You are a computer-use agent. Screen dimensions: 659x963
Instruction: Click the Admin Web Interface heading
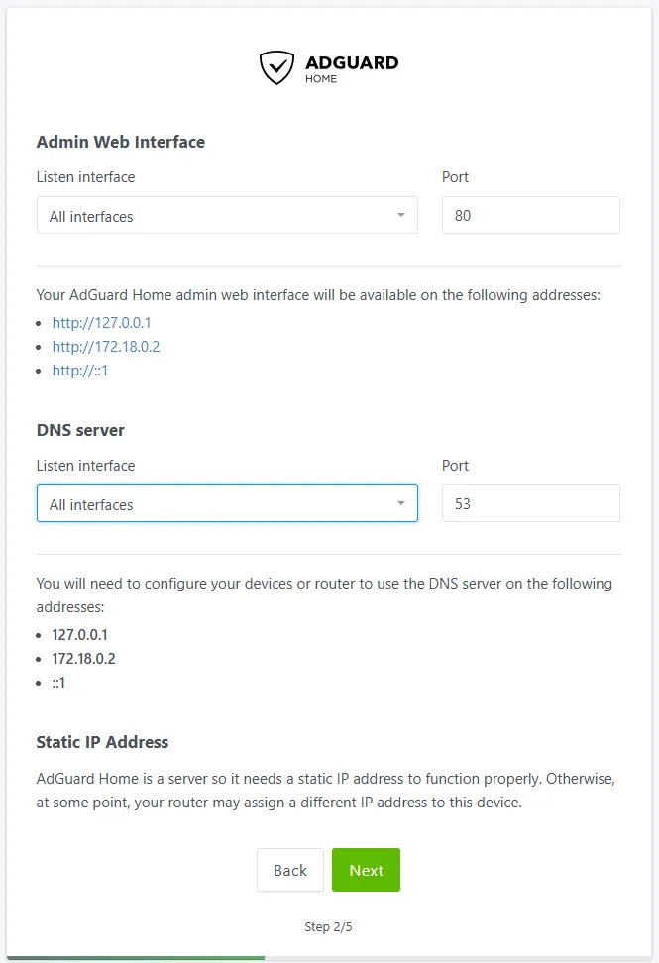120,142
